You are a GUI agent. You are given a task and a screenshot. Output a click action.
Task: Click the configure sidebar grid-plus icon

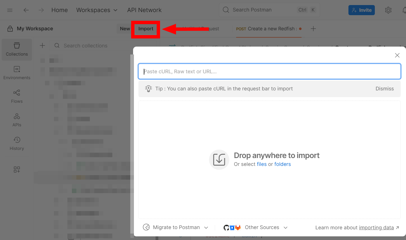click(x=17, y=170)
